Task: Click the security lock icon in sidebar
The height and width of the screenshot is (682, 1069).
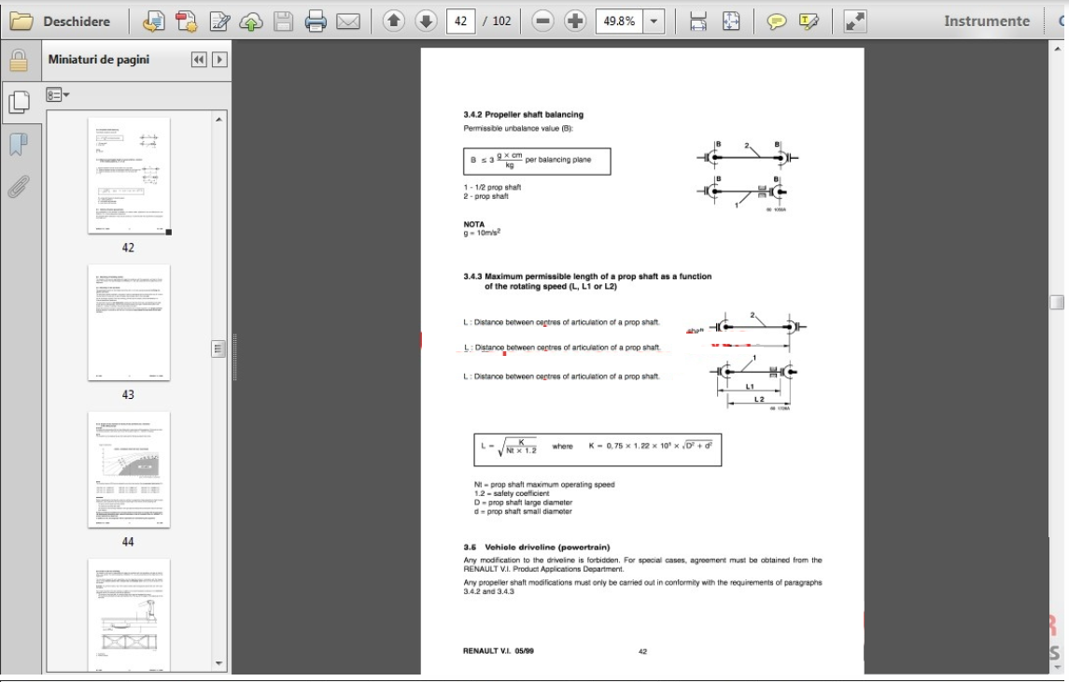Action: (x=19, y=61)
